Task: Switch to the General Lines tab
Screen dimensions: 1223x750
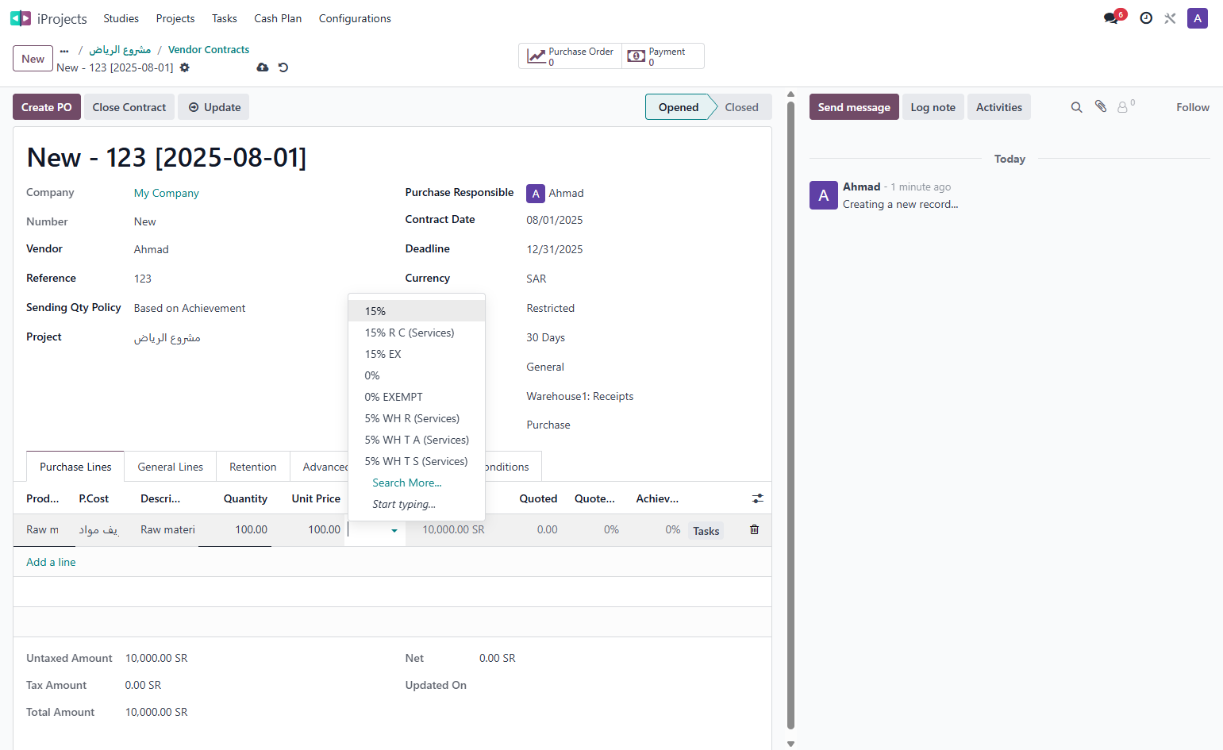Action: point(171,467)
